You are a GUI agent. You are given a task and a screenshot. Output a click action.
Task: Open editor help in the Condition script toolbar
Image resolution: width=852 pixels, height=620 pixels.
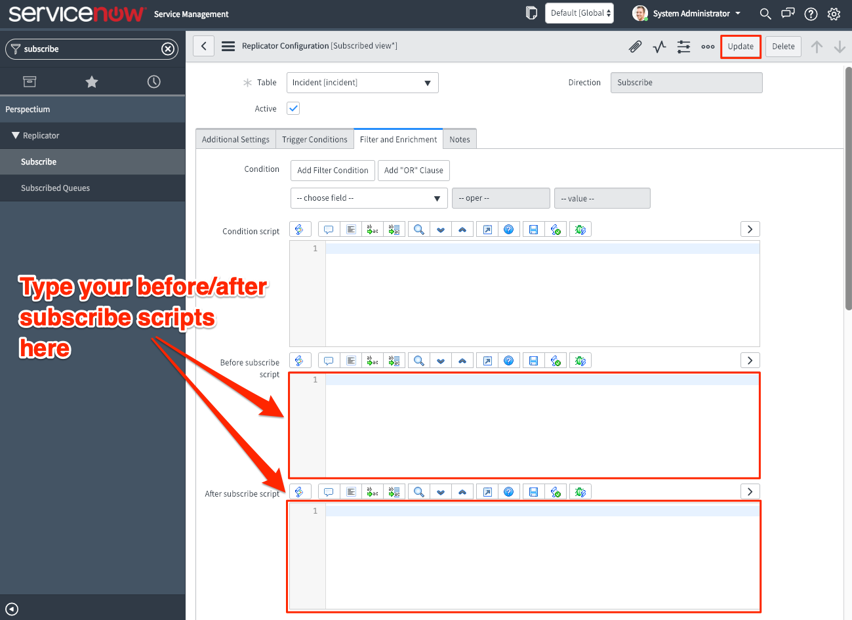coord(508,229)
